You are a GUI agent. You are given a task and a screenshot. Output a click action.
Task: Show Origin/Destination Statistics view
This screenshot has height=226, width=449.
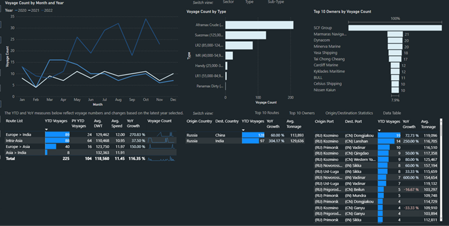tap(349, 113)
